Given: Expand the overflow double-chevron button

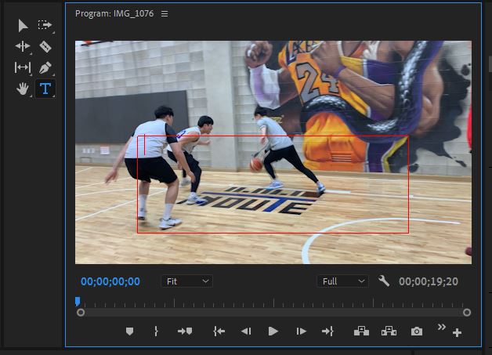Looking at the screenshot, I should click(442, 327).
